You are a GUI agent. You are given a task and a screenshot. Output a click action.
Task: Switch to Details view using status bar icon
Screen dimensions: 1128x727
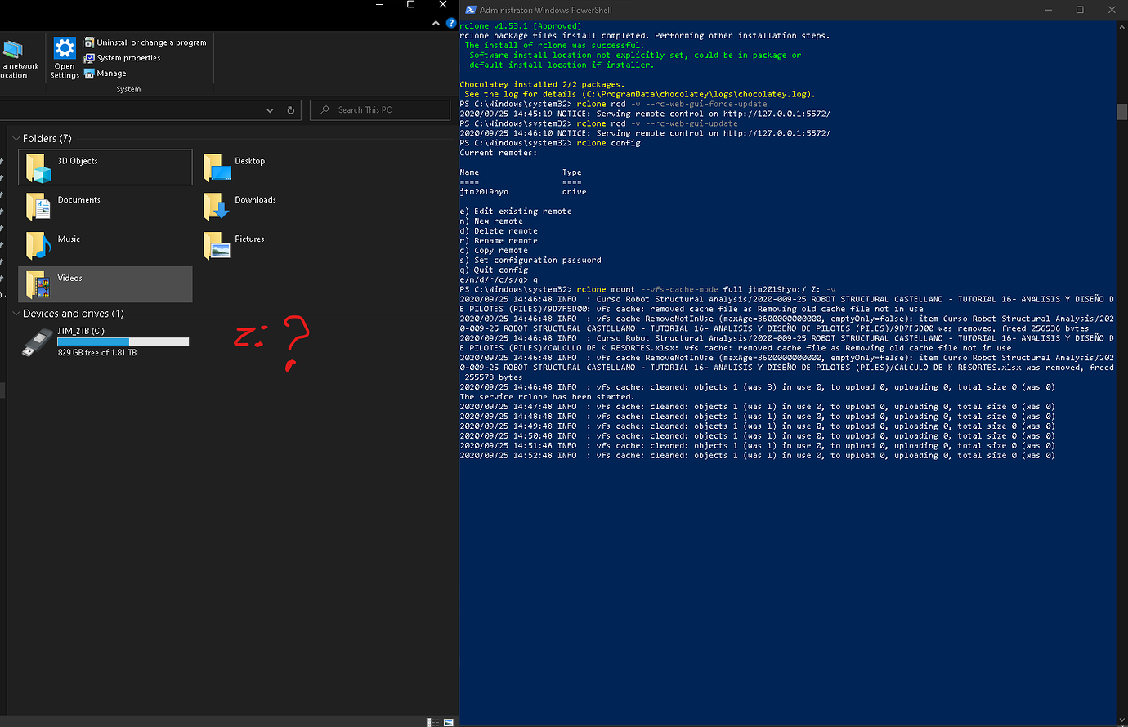pyautogui.click(x=432, y=722)
